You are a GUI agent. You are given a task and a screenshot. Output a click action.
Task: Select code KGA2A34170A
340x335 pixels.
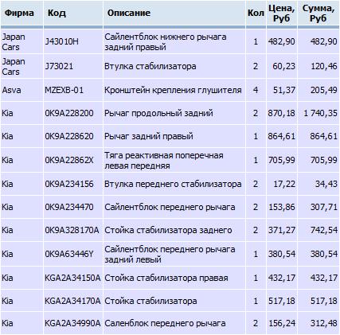click(72, 301)
